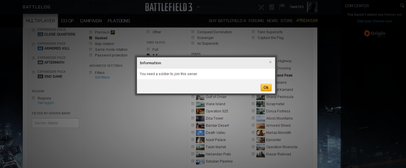Click the Sharqi Peninsula map thumbnail
The height and width of the screenshot is (168, 406).
point(261,97)
